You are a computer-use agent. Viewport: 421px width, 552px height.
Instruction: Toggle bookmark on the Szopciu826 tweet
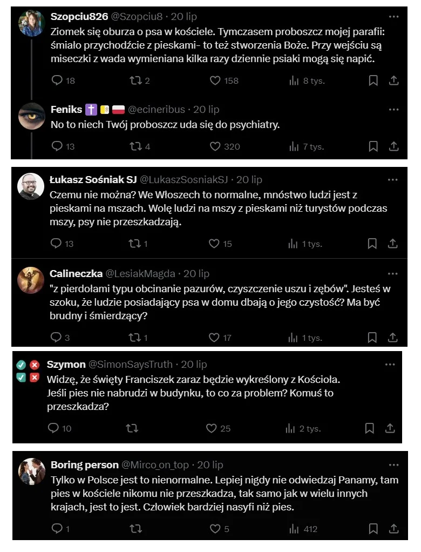(373, 80)
